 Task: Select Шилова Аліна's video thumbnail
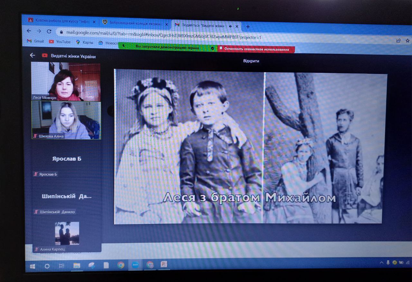coord(66,120)
